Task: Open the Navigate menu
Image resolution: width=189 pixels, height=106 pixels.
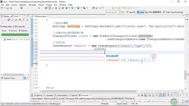Action: pyautogui.click(x=32, y=5)
